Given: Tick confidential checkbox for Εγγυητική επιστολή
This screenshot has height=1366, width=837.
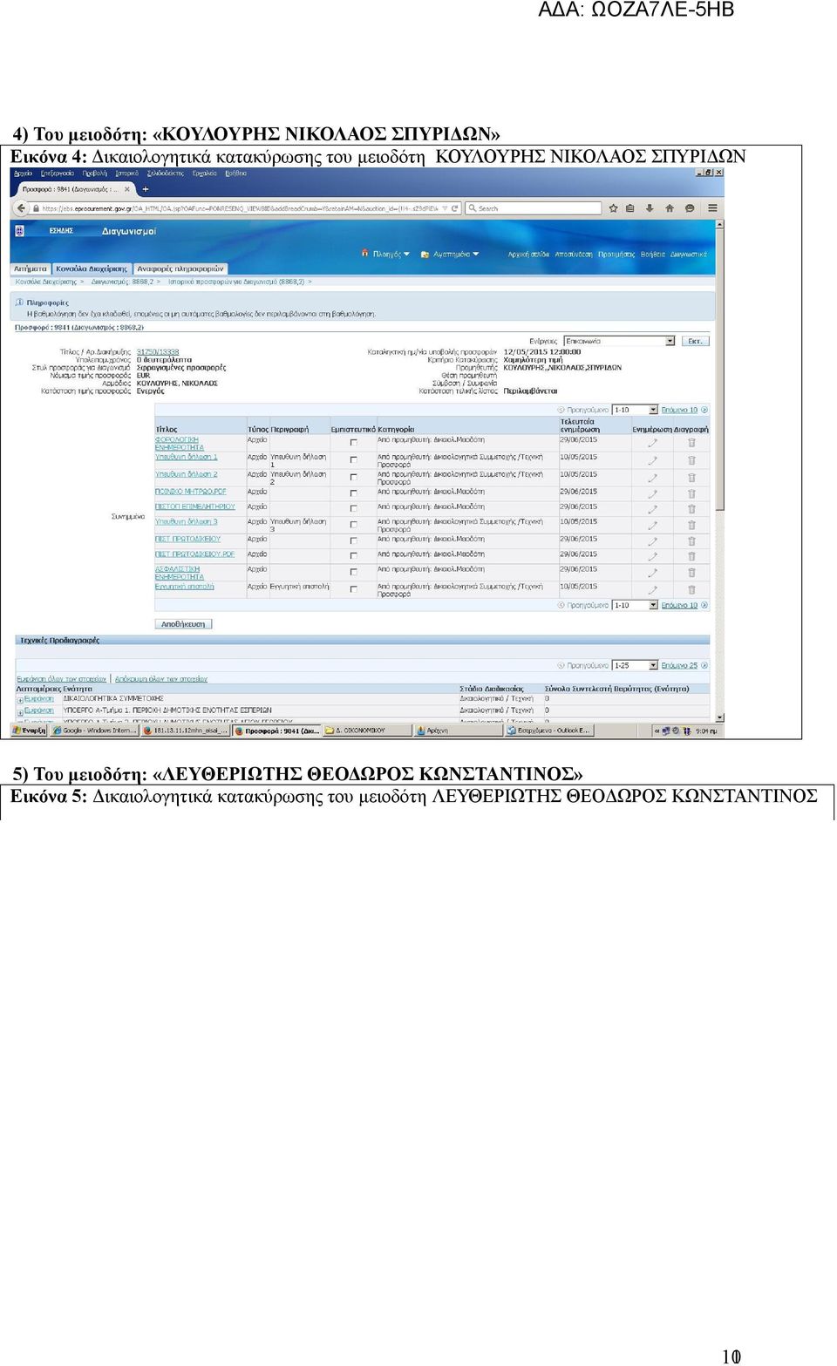Looking at the screenshot, I should click(x=353, y=589).
